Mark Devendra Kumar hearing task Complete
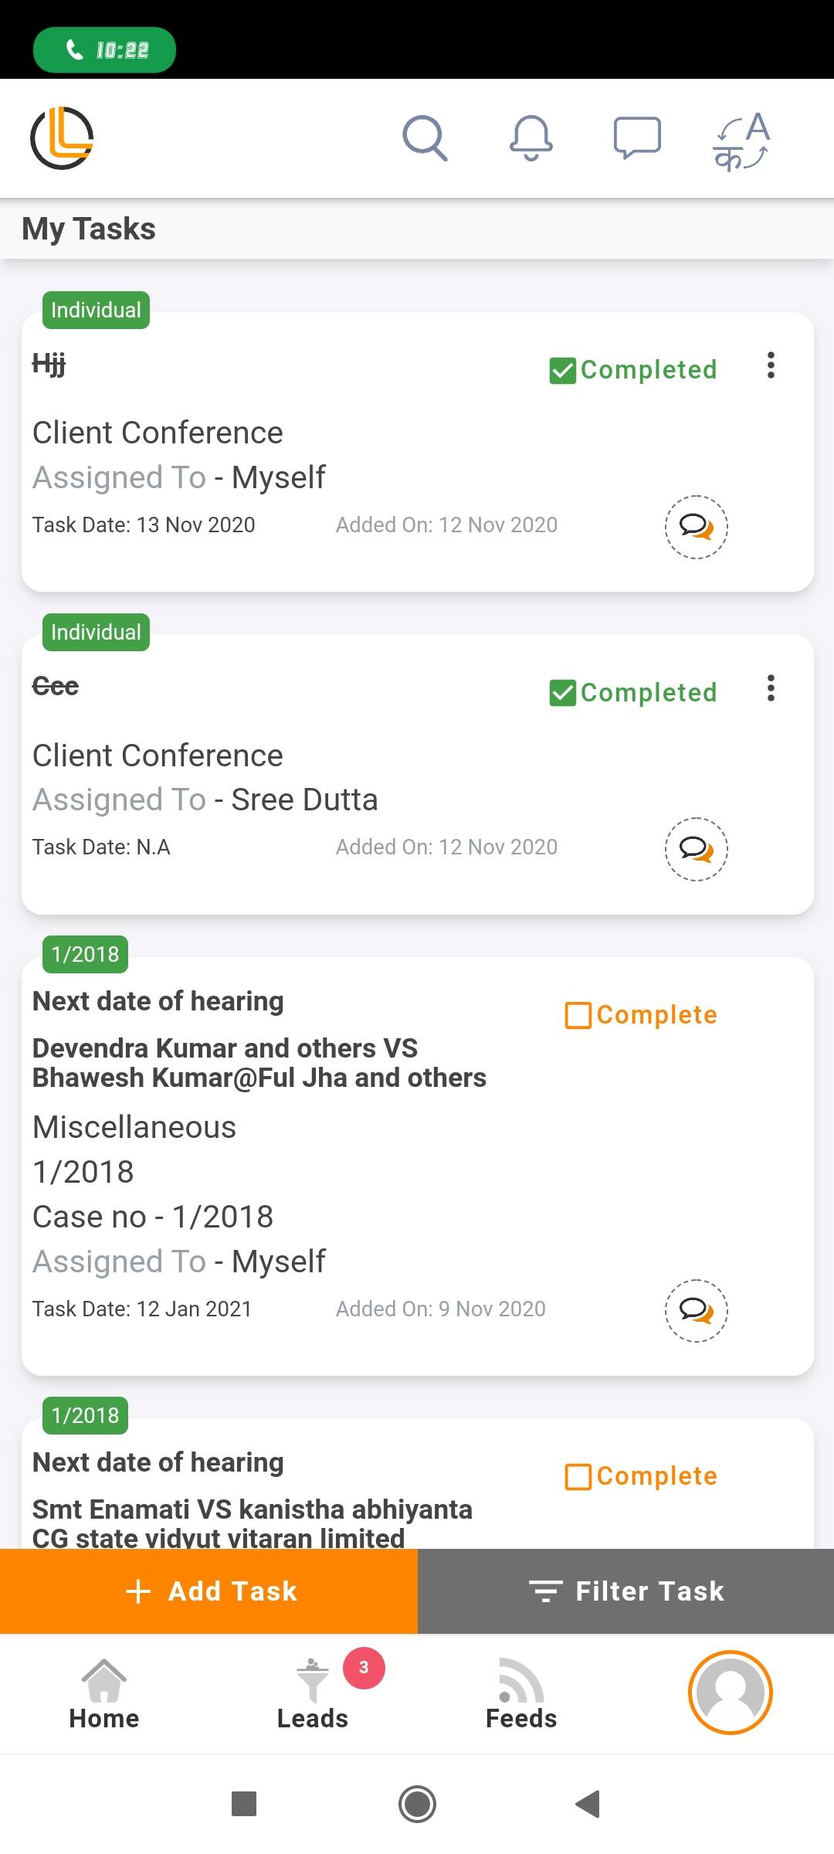This screenshot has height=1854, width=834. [x=578, y=1015]
